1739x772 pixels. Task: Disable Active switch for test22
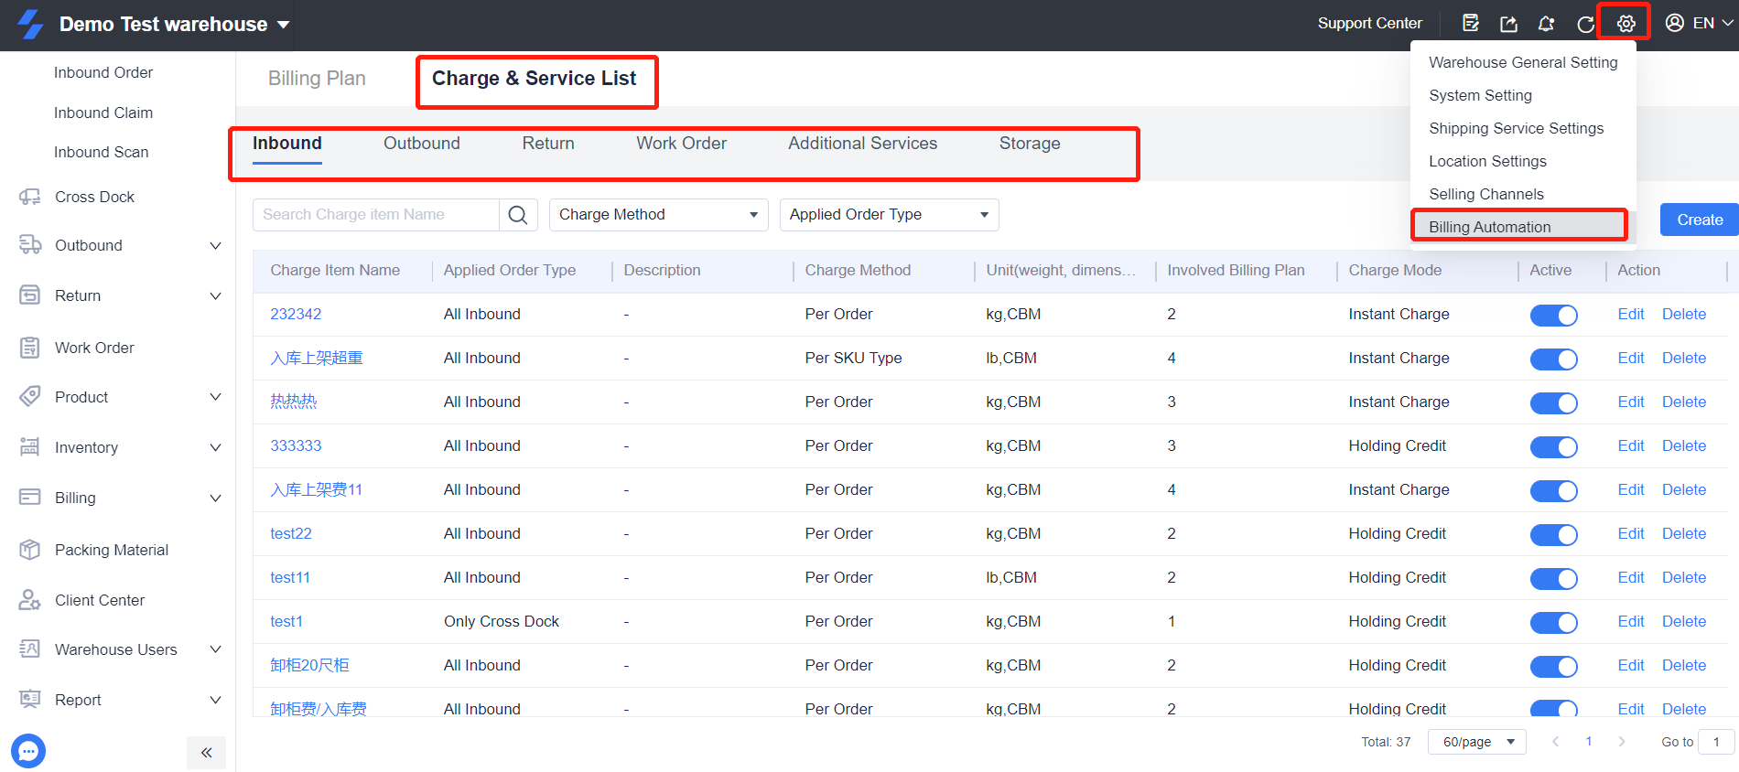click(x=1554, y=535)
